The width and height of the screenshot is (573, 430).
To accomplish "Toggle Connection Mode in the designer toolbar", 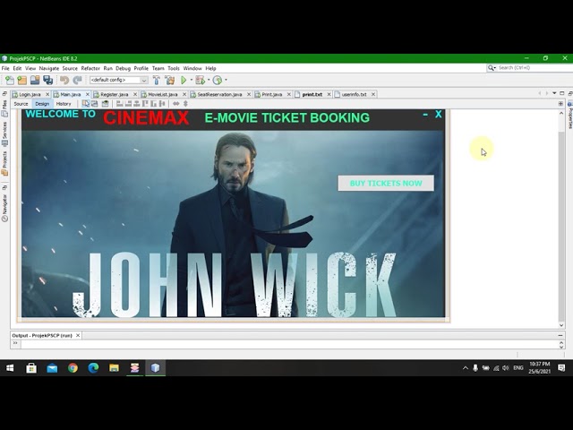I will pos(95,104).
